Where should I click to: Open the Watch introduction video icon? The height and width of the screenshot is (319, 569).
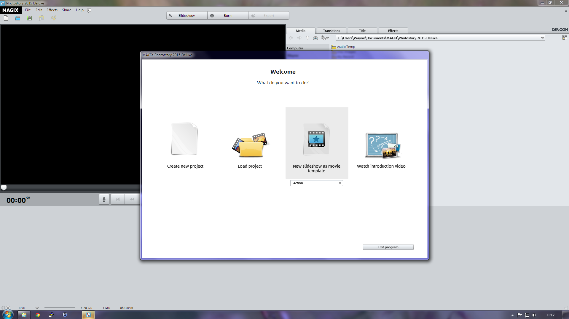pyautogui.click(x=382, y=145)
